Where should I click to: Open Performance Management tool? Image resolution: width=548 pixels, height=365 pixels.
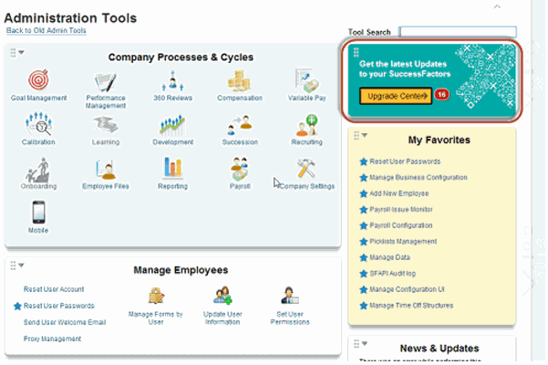coord(105,81)
